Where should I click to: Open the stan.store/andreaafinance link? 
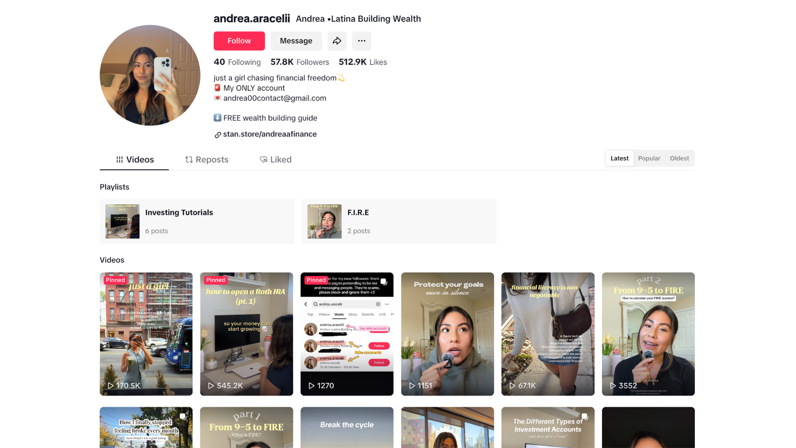270,134
